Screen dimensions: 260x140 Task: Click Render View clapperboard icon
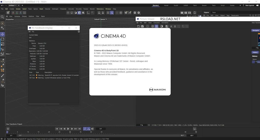click(x=182, y=12)
